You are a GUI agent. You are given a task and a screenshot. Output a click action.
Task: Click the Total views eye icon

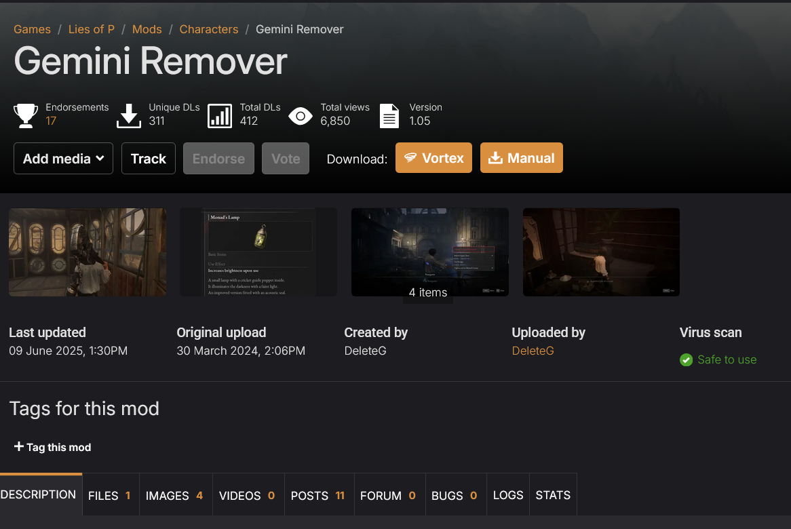point(301,116)
